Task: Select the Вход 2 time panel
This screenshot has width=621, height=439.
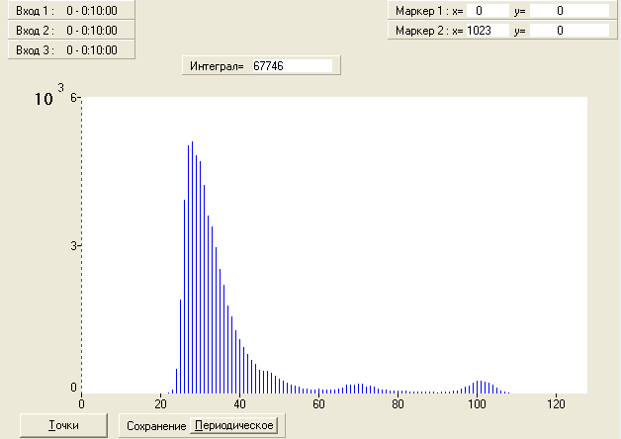Action: tap(71, 30)
